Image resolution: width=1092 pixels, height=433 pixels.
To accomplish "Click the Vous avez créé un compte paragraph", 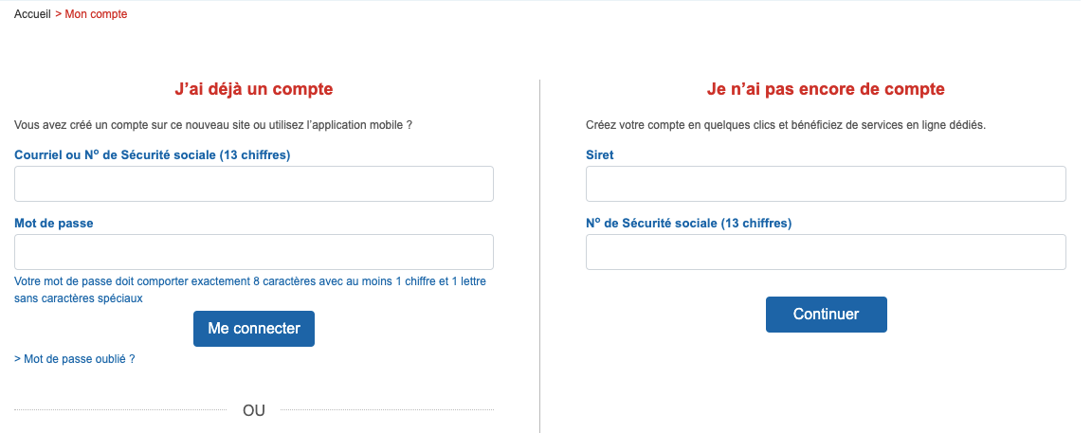I will pos(213,125).
